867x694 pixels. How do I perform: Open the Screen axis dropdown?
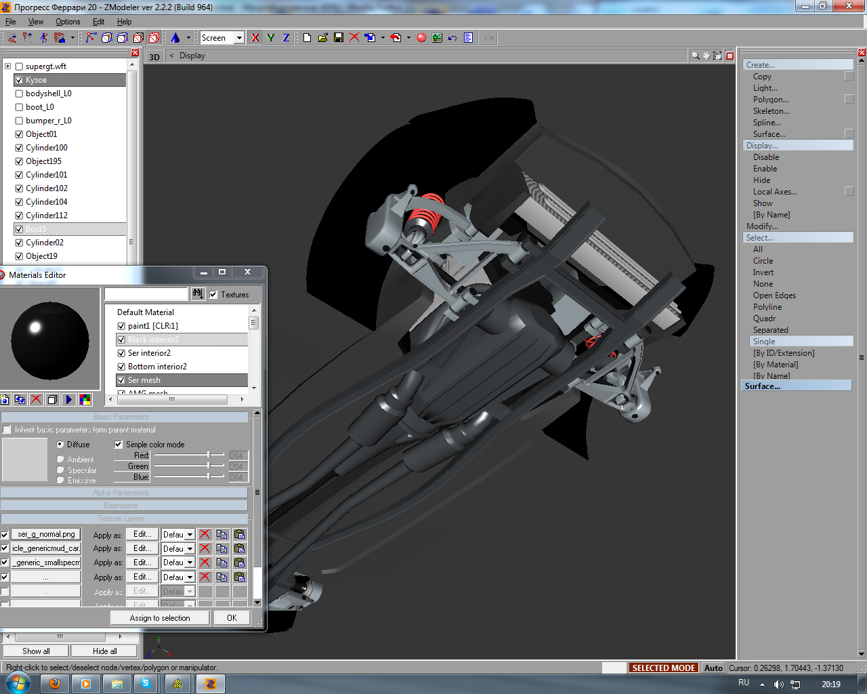(x=239, y=38)
